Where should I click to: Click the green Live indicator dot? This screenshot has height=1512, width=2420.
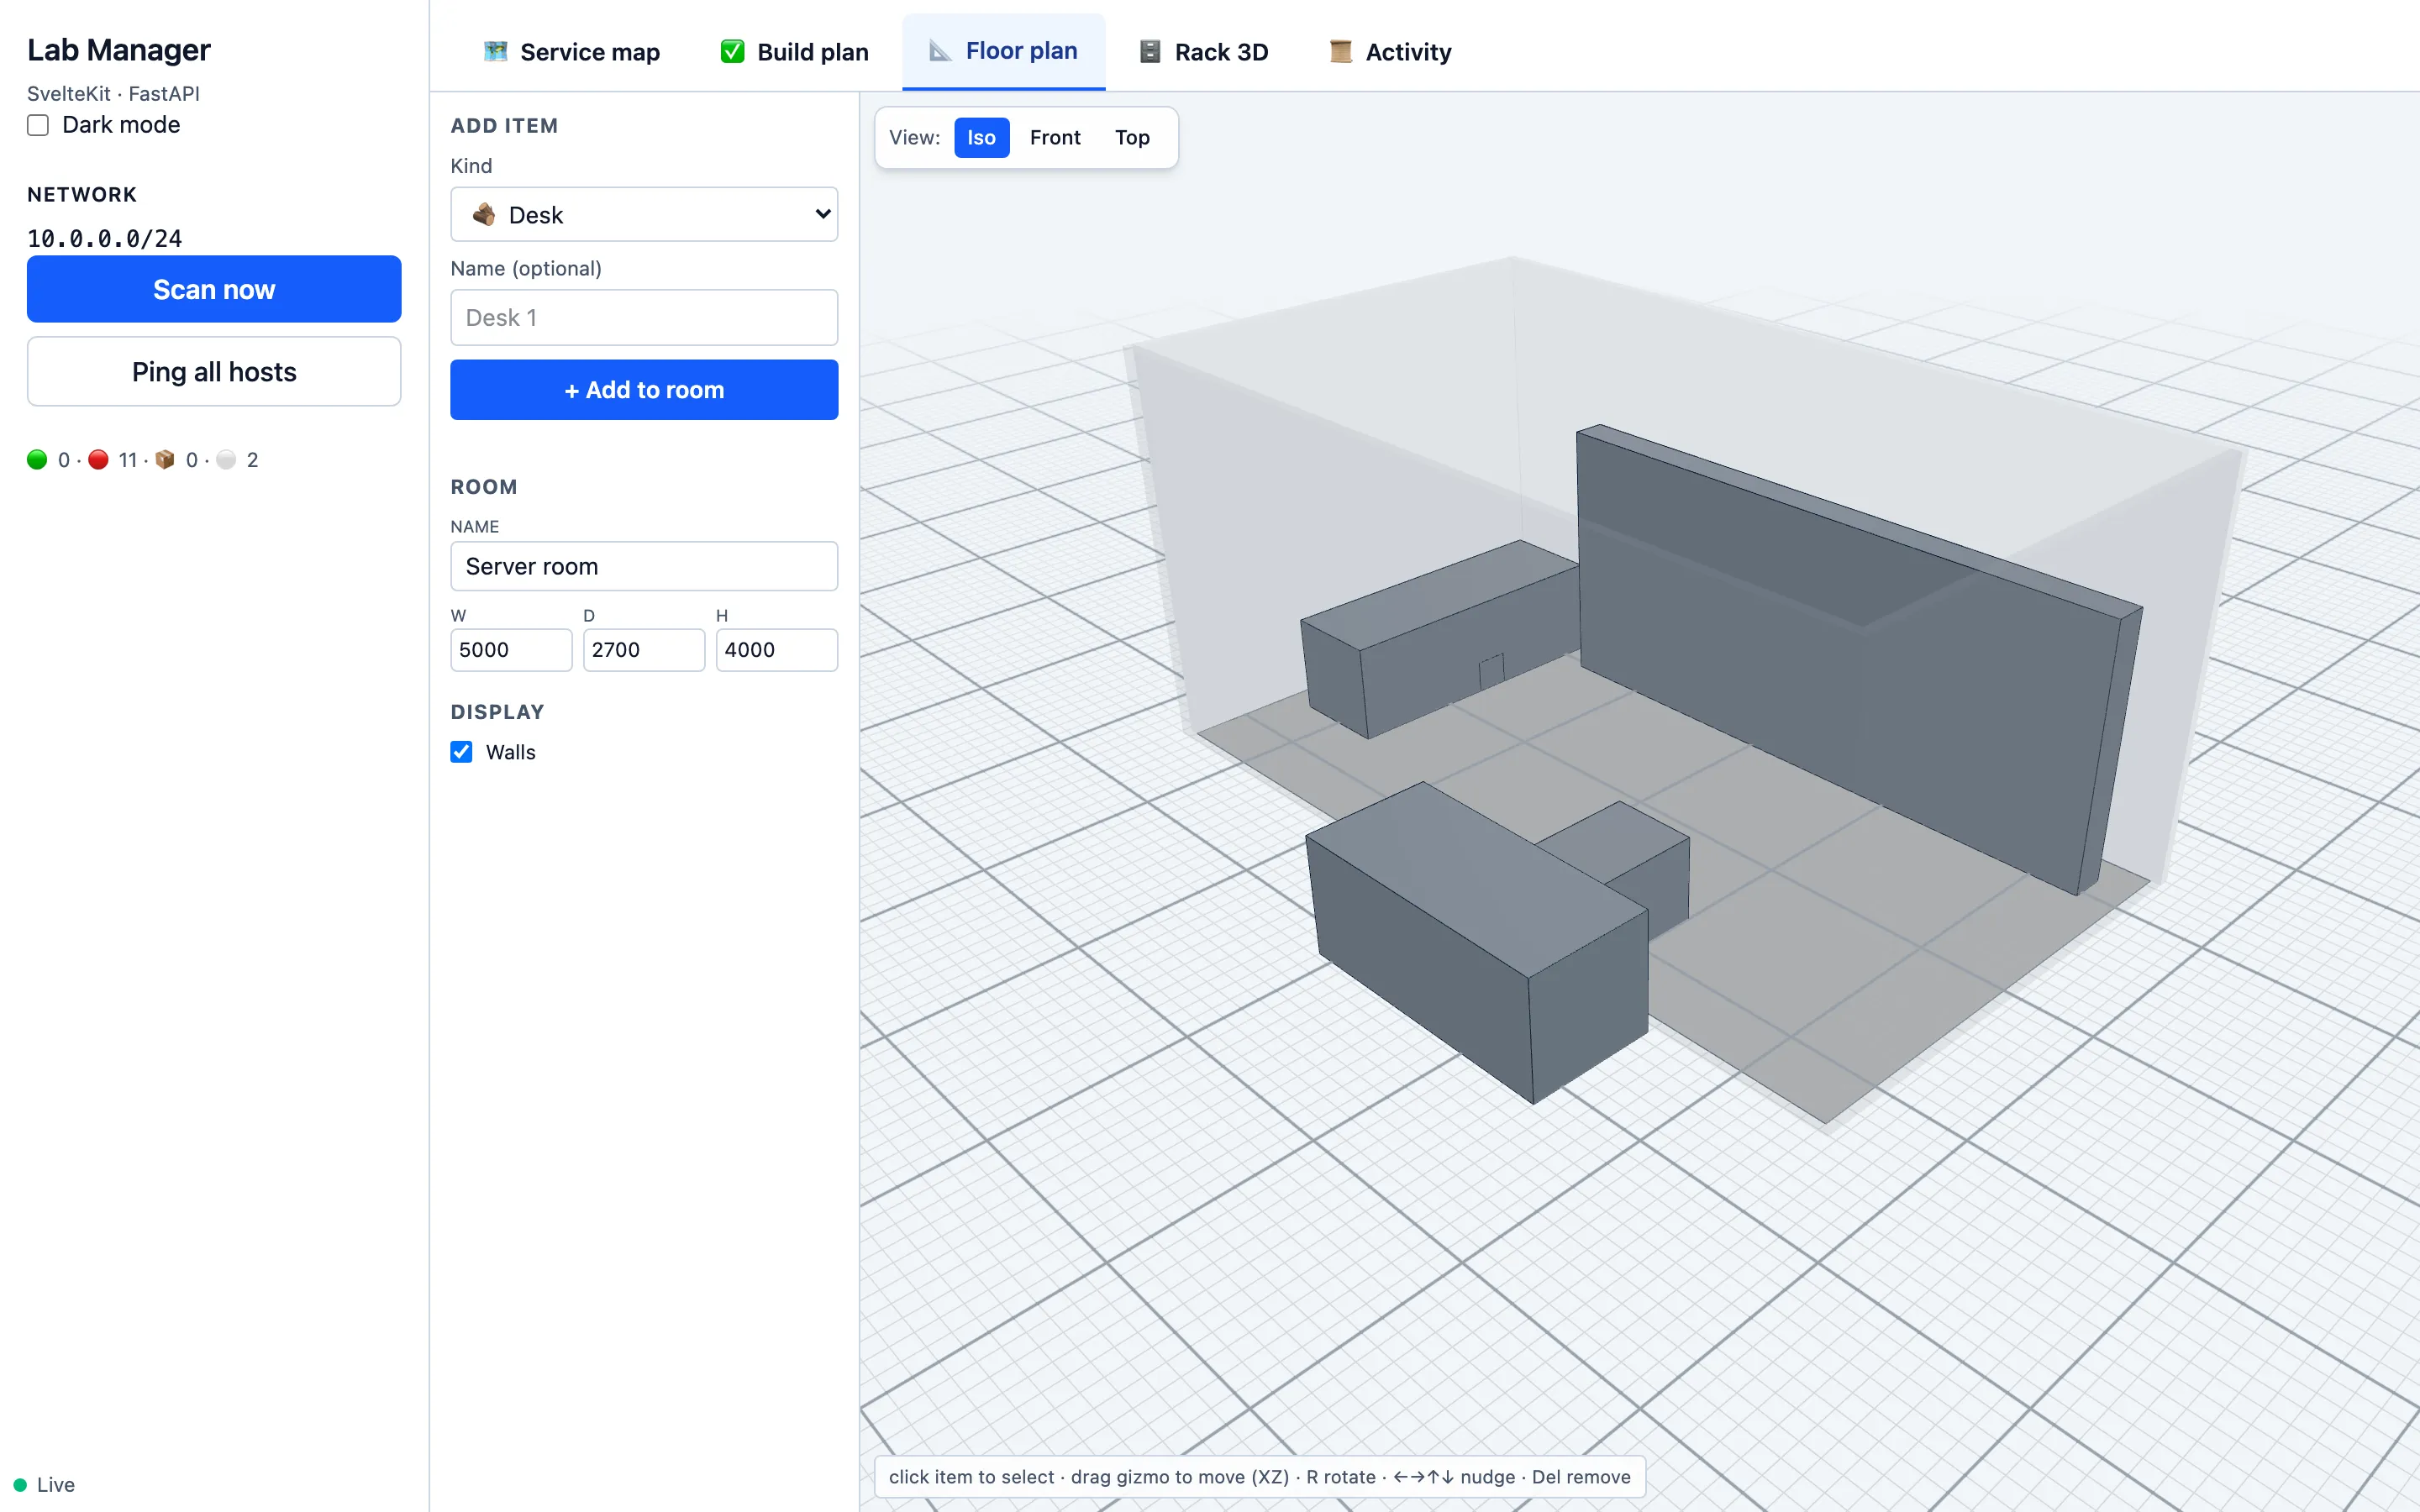(x=20, y=1485)
